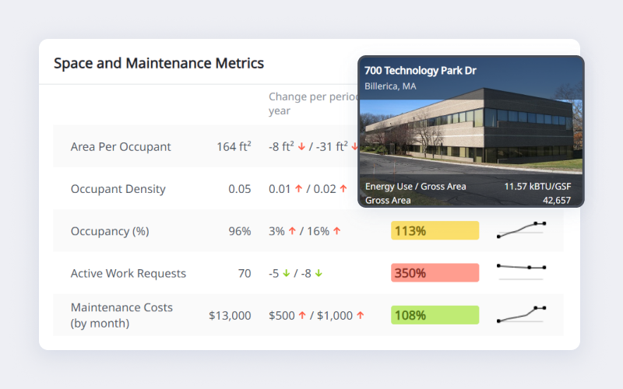Select the Active Work Requests row label
The image size is (623, 389).
pos(128,273)
